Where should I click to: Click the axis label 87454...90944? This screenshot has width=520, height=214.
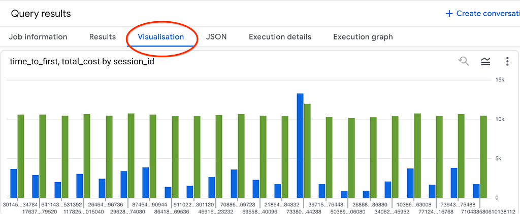click(x=150, y=205)
